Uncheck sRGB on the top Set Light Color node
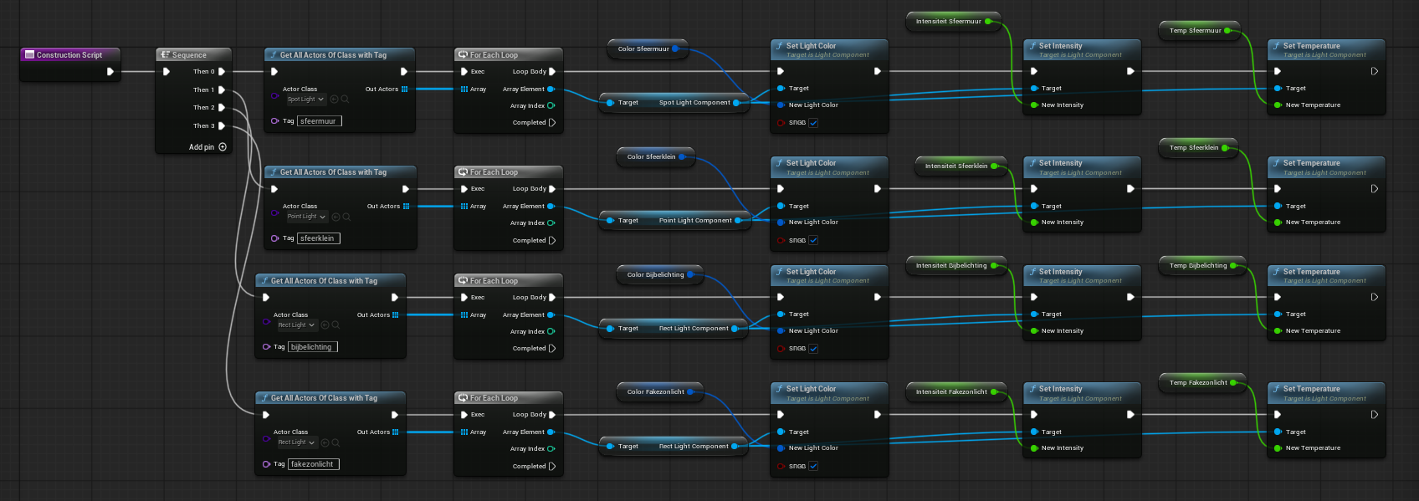The height and width of the screenshot is (501, 1419). pyautogui.click(x=813, y=123)
